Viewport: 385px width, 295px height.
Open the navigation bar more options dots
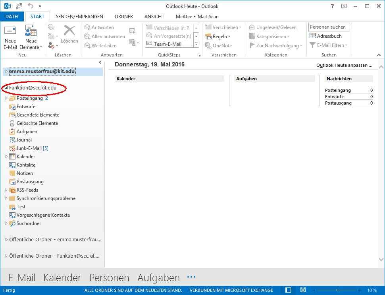pos(191,277)
